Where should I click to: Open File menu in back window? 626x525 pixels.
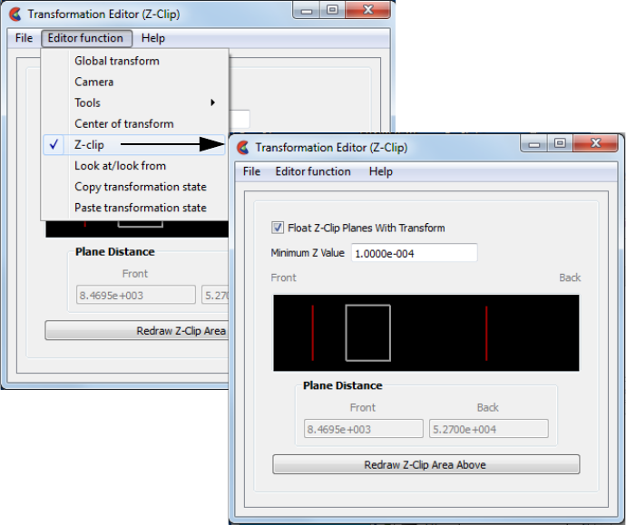[x=24, y=38]
